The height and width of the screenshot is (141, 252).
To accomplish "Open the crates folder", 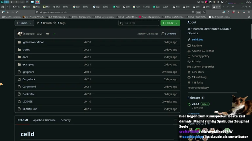I will [x=26, y=50].
